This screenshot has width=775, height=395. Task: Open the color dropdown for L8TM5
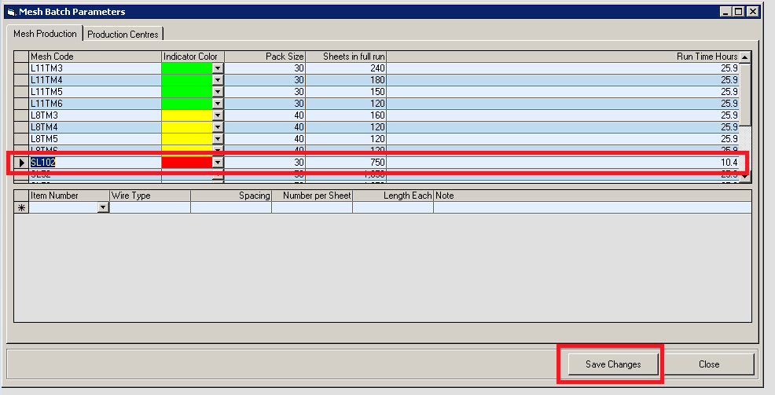(x=218, y=139)
